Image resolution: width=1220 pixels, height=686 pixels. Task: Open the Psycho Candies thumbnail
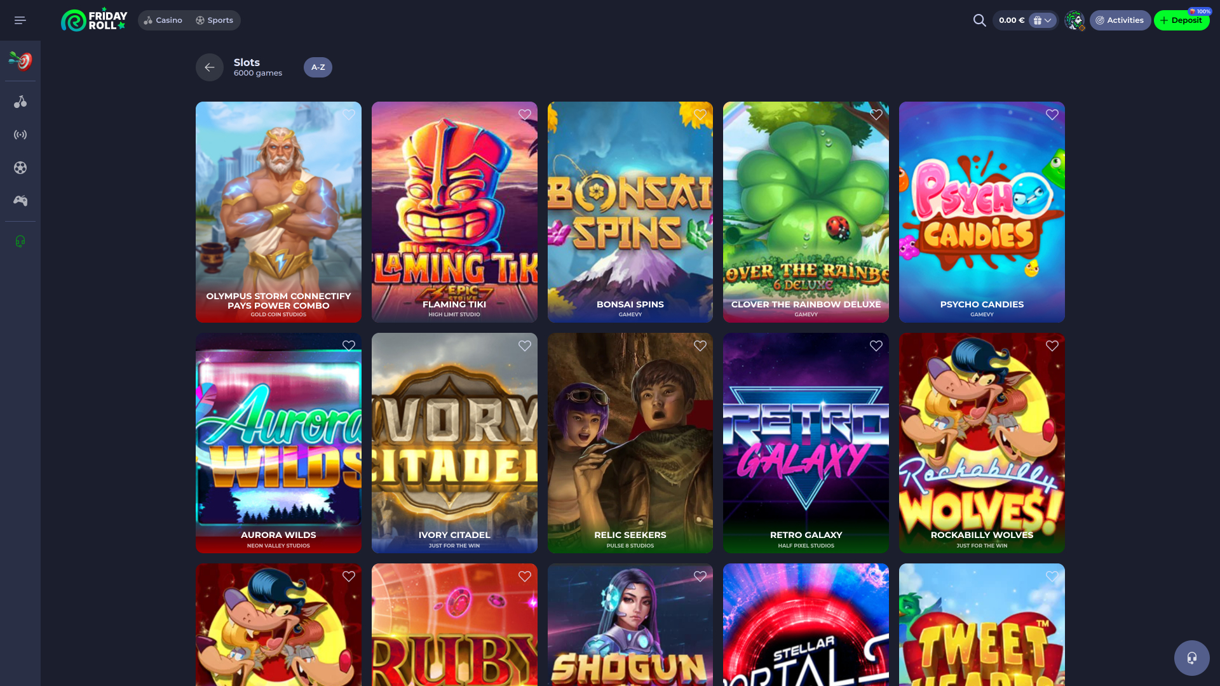[982, 212]
